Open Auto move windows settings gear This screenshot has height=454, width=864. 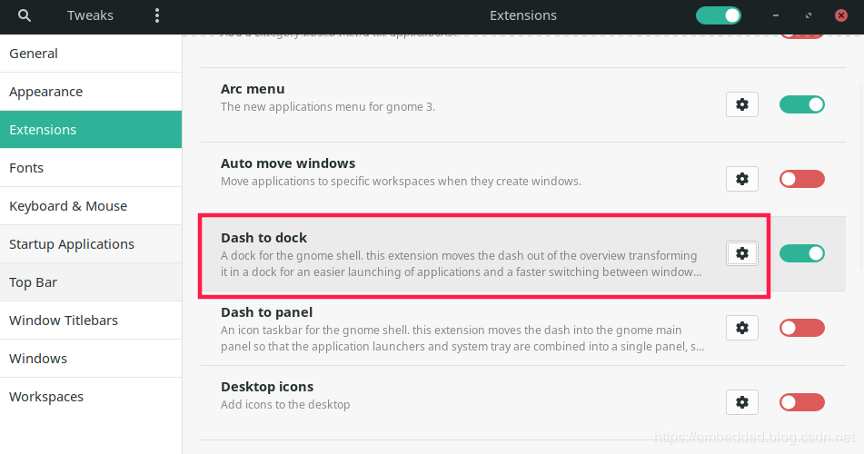[x=742, y=179]
